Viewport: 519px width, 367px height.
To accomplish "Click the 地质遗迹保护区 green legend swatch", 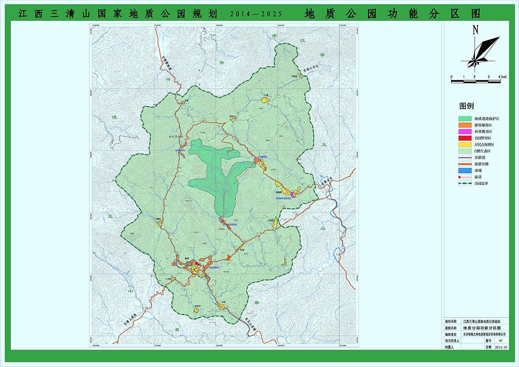I will click(466, 119).
